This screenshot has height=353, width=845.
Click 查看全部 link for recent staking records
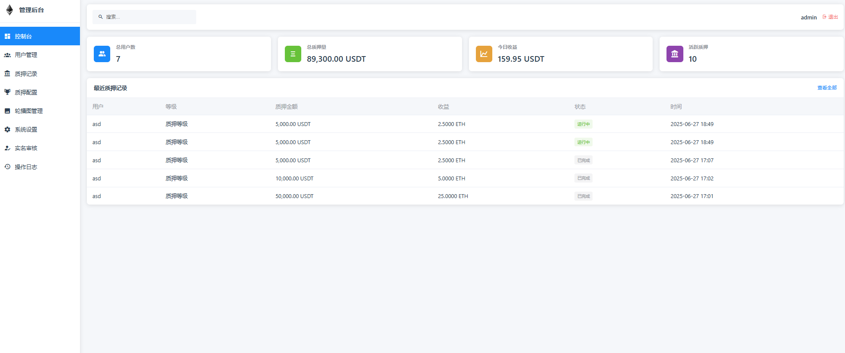[826, 88]
